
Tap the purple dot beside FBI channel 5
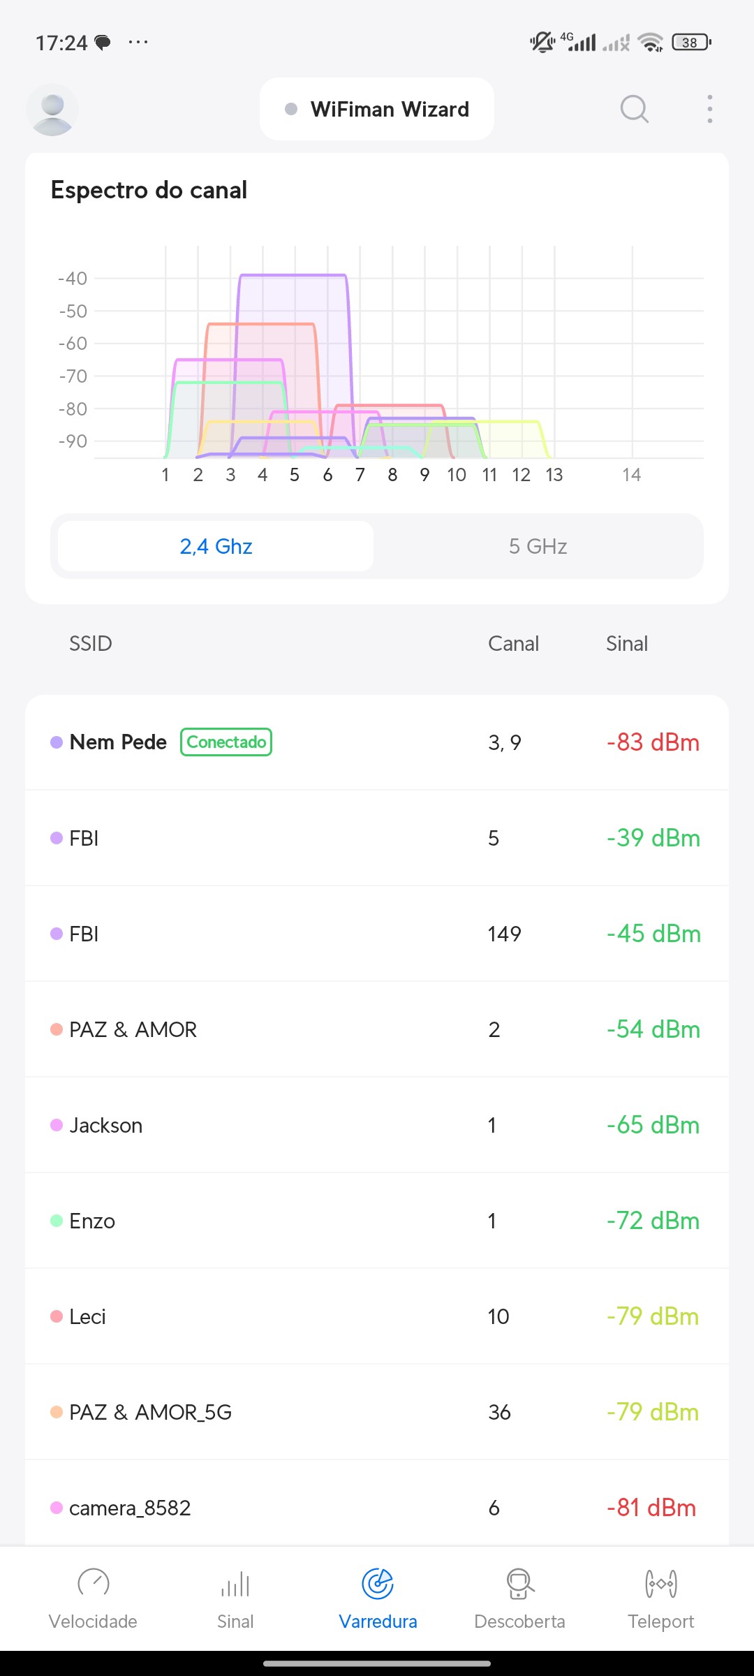click(x=57, y=838)
